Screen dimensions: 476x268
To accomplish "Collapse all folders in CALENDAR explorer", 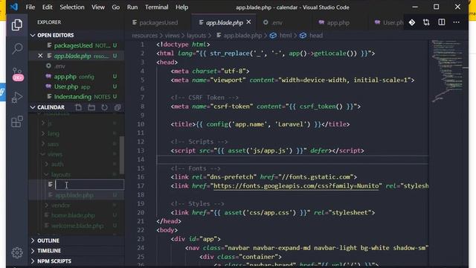I will pyautogui.click(x=118, y=107).
